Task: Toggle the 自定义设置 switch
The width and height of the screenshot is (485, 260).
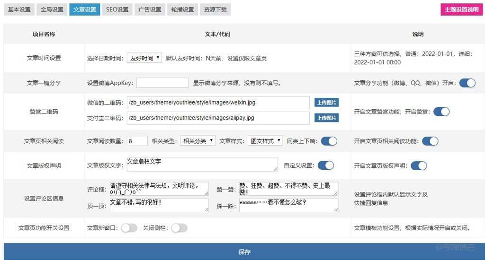Action: tap(326, 165)
